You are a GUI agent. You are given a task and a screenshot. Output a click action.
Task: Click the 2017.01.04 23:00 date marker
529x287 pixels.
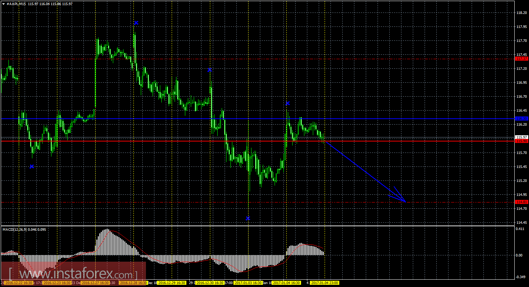(325, 283)
